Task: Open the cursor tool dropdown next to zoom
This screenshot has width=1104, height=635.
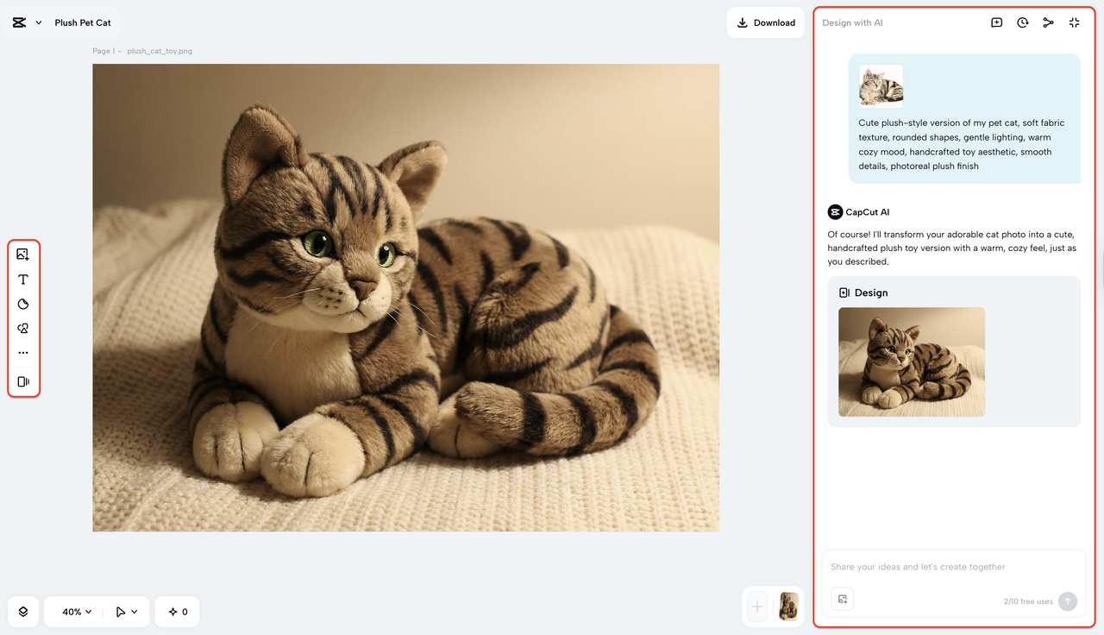Action: [126, 611]
